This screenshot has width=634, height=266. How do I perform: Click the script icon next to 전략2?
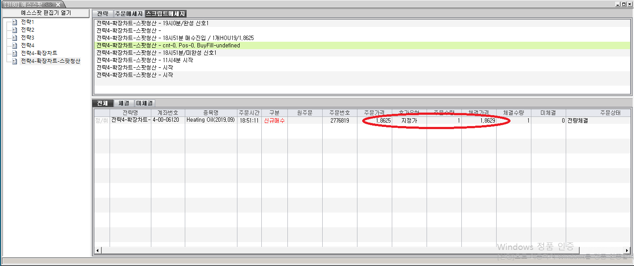(14, 30)
